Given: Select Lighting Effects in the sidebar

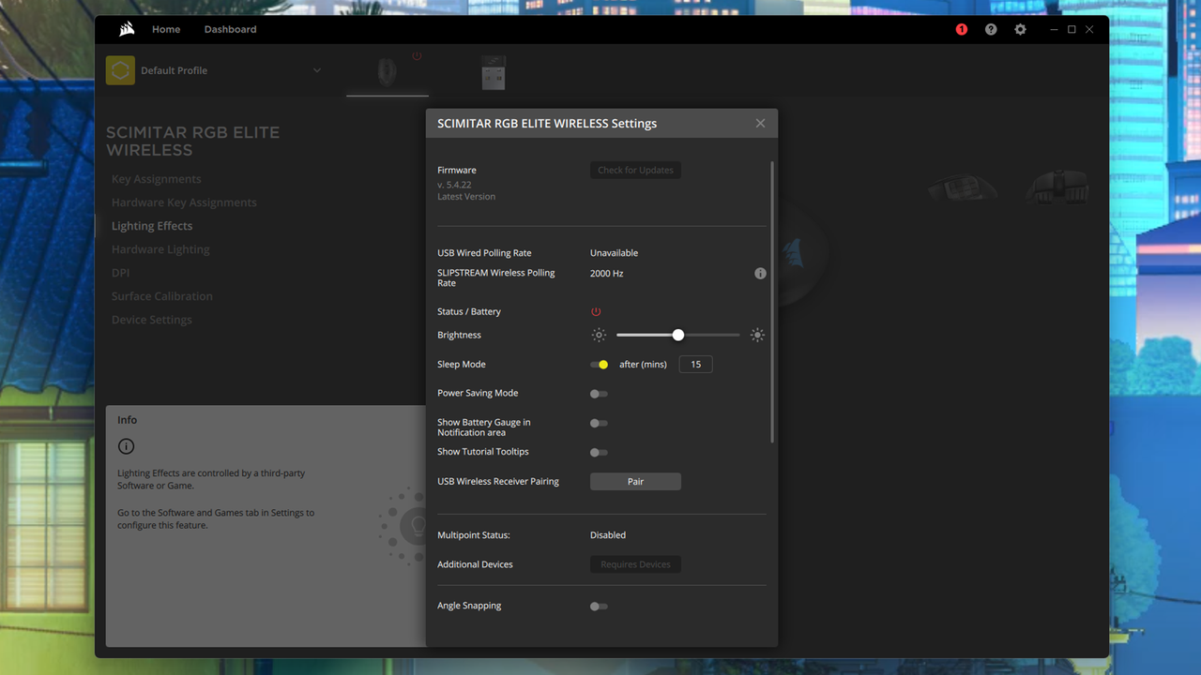Looking at the screenshot, I should click(x=152, y=226).
